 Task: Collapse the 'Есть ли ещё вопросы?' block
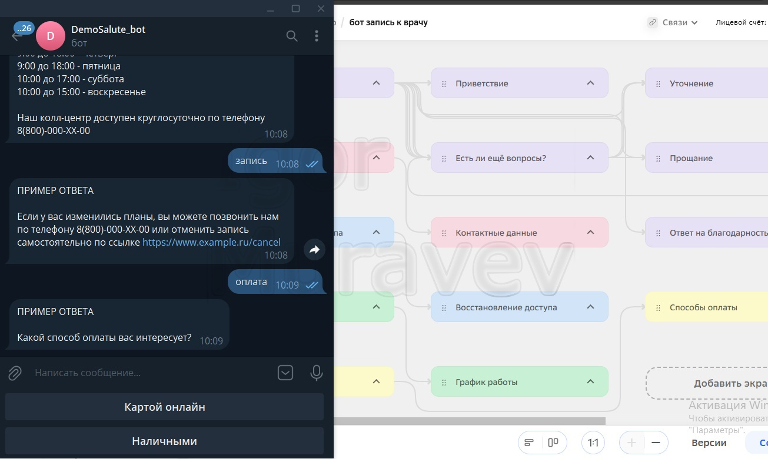[590, 158]
